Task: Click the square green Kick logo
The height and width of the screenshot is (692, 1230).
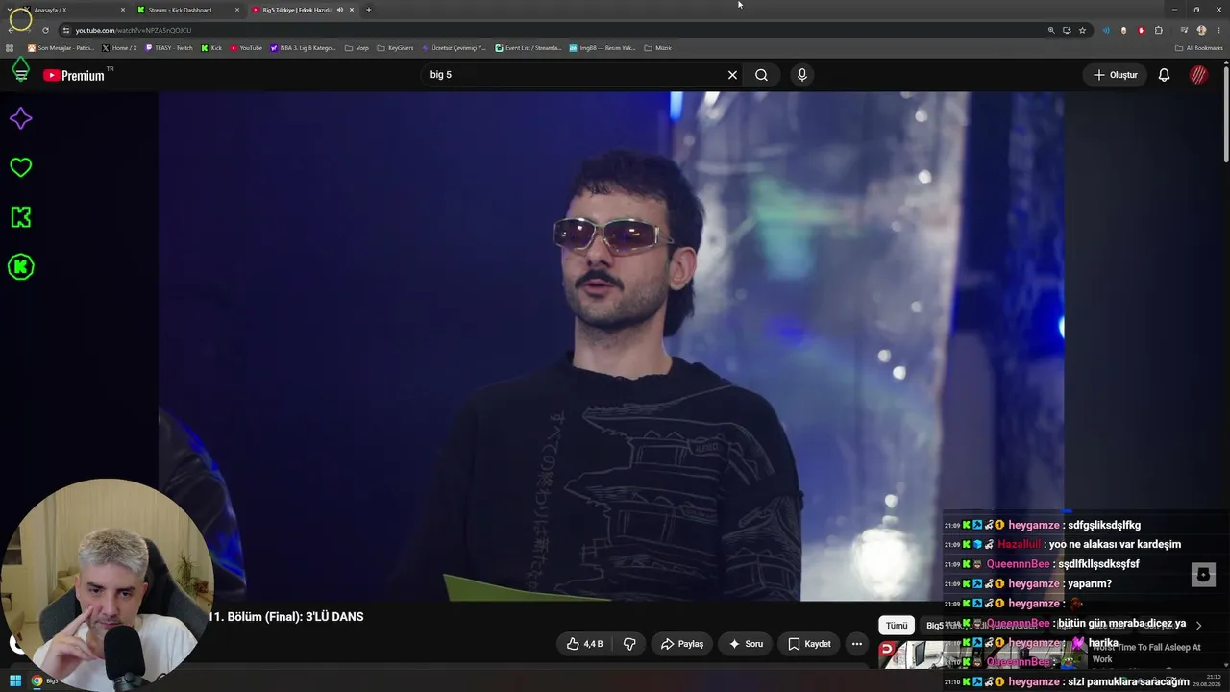Action: [20, 217]
